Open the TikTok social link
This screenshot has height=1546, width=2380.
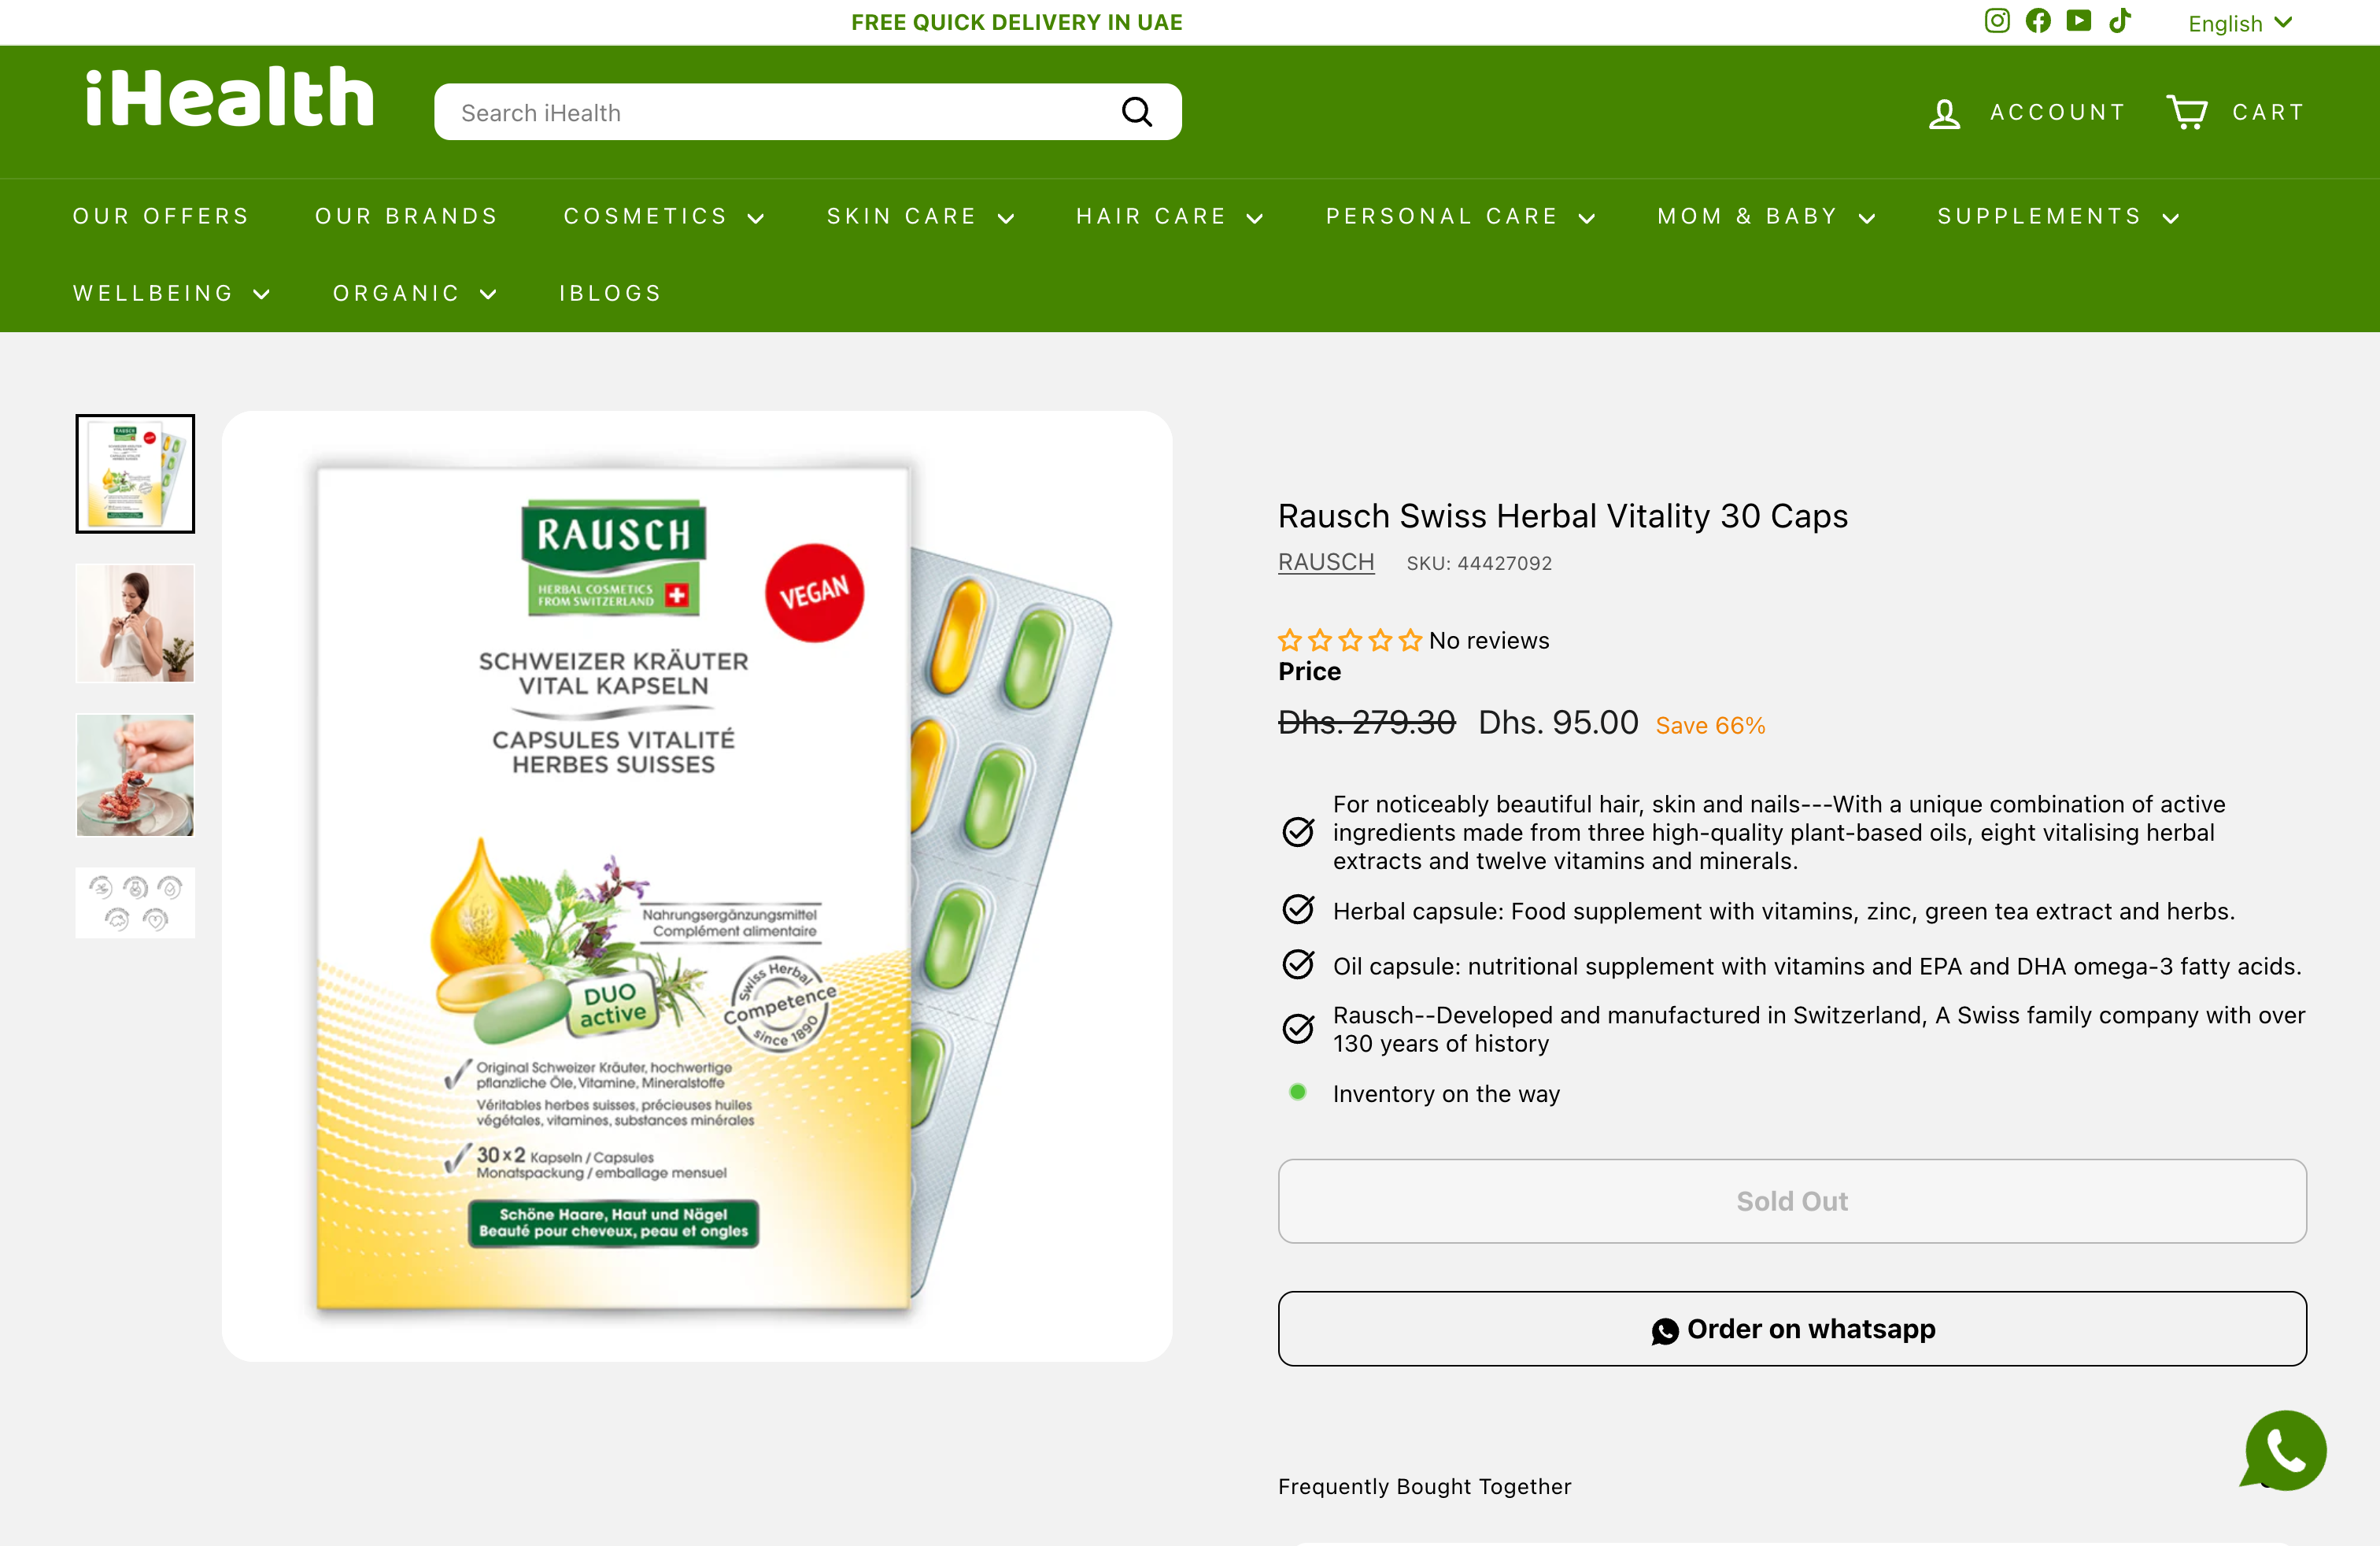(2119, 21)
